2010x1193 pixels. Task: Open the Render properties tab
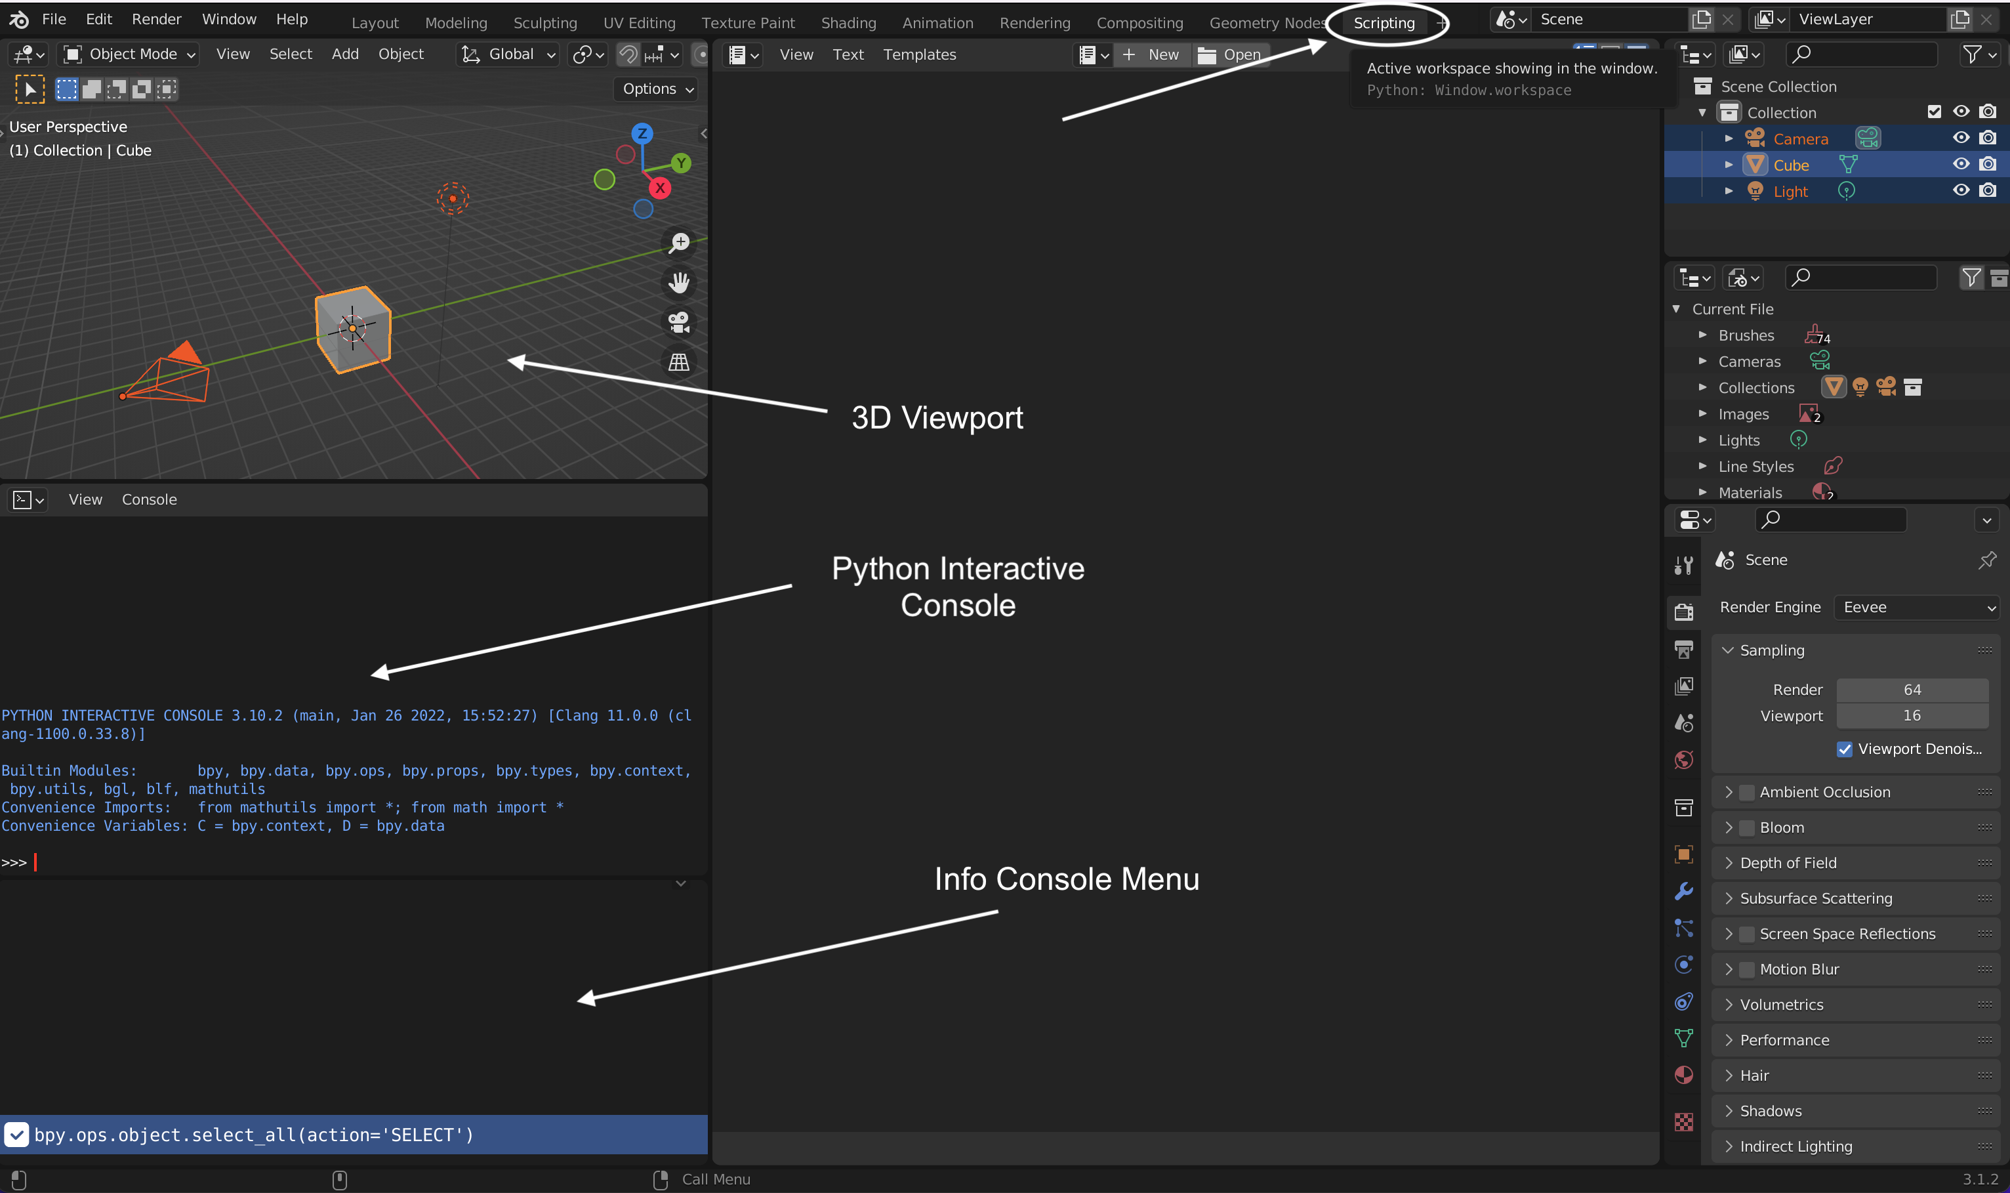click(1684, 612)
